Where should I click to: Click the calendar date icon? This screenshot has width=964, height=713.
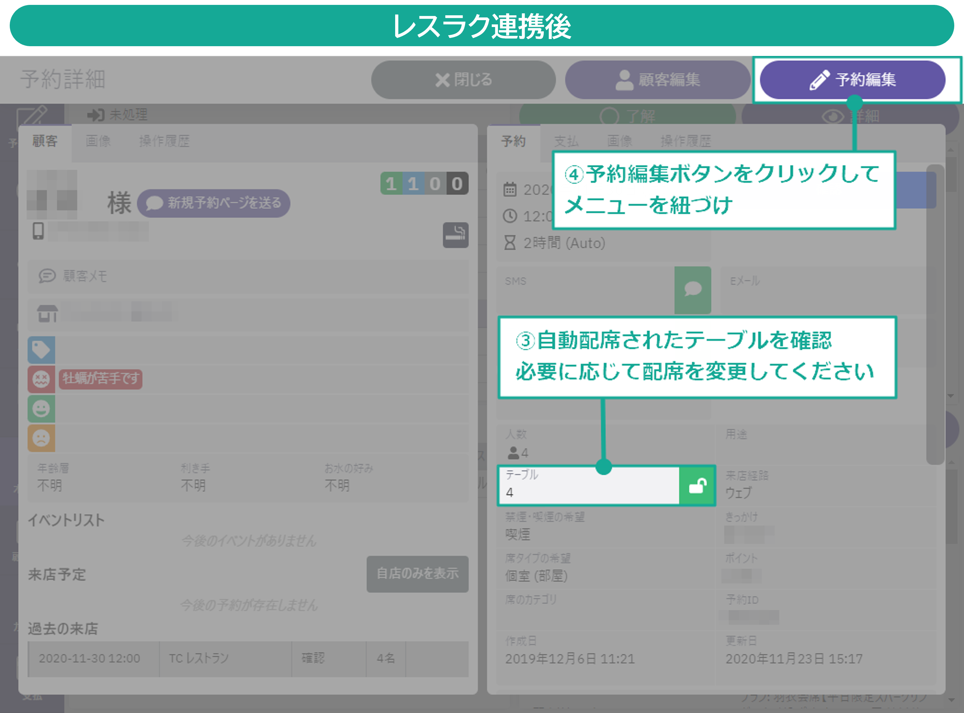pyautogui.click(x=510, y=189)
